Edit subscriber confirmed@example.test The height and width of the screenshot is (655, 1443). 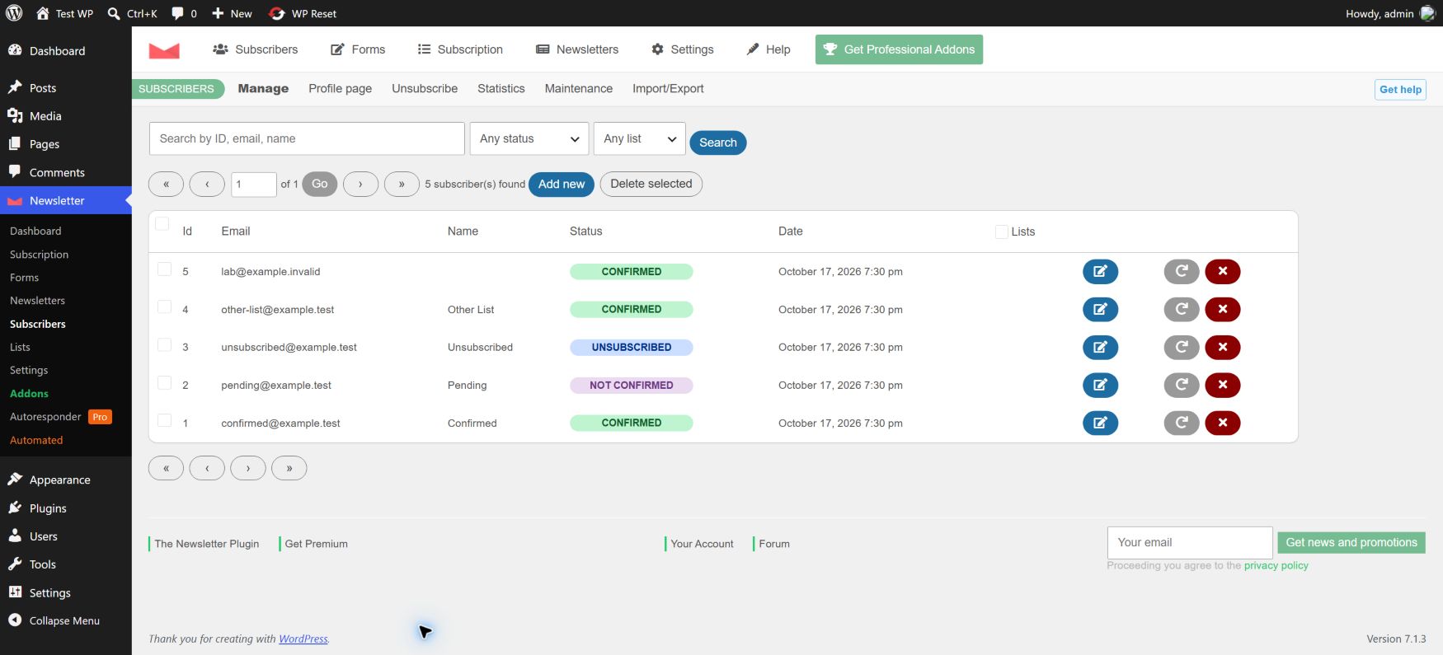click(x=1100, y=423)
